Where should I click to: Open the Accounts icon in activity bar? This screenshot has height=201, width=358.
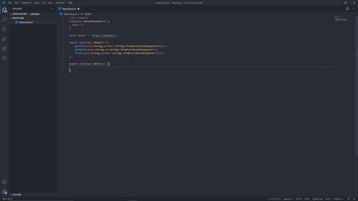[x=4, y=182]
